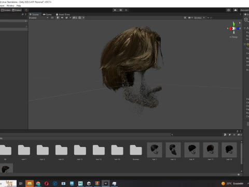The height and width of the screenshot is (187, 249).
Task: Click the green Y axis on the scene gizmo
Action: [233, 24]
